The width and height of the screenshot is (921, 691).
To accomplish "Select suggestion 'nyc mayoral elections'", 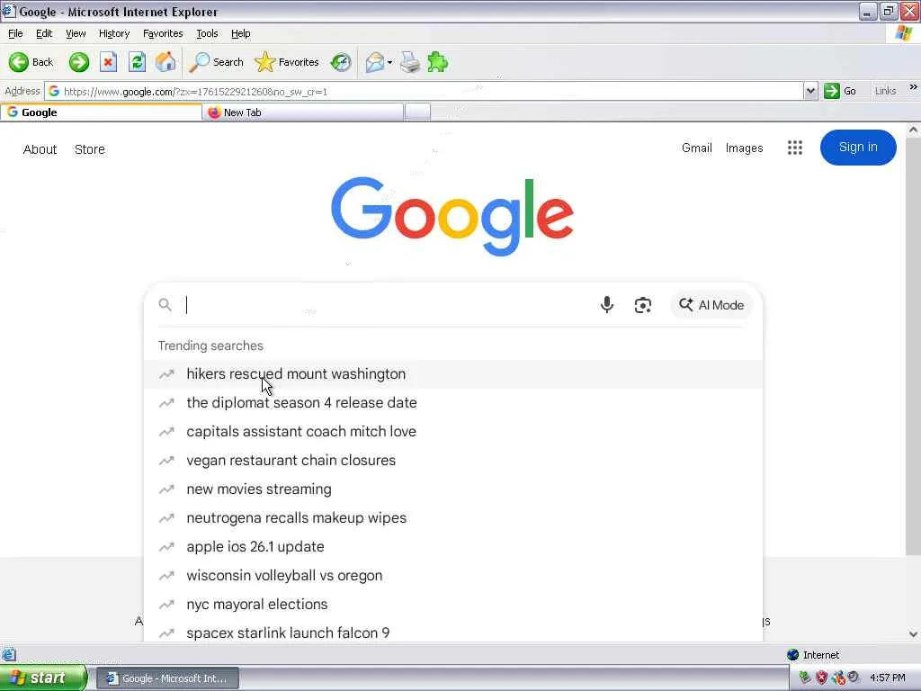I will tap(453, 604).
